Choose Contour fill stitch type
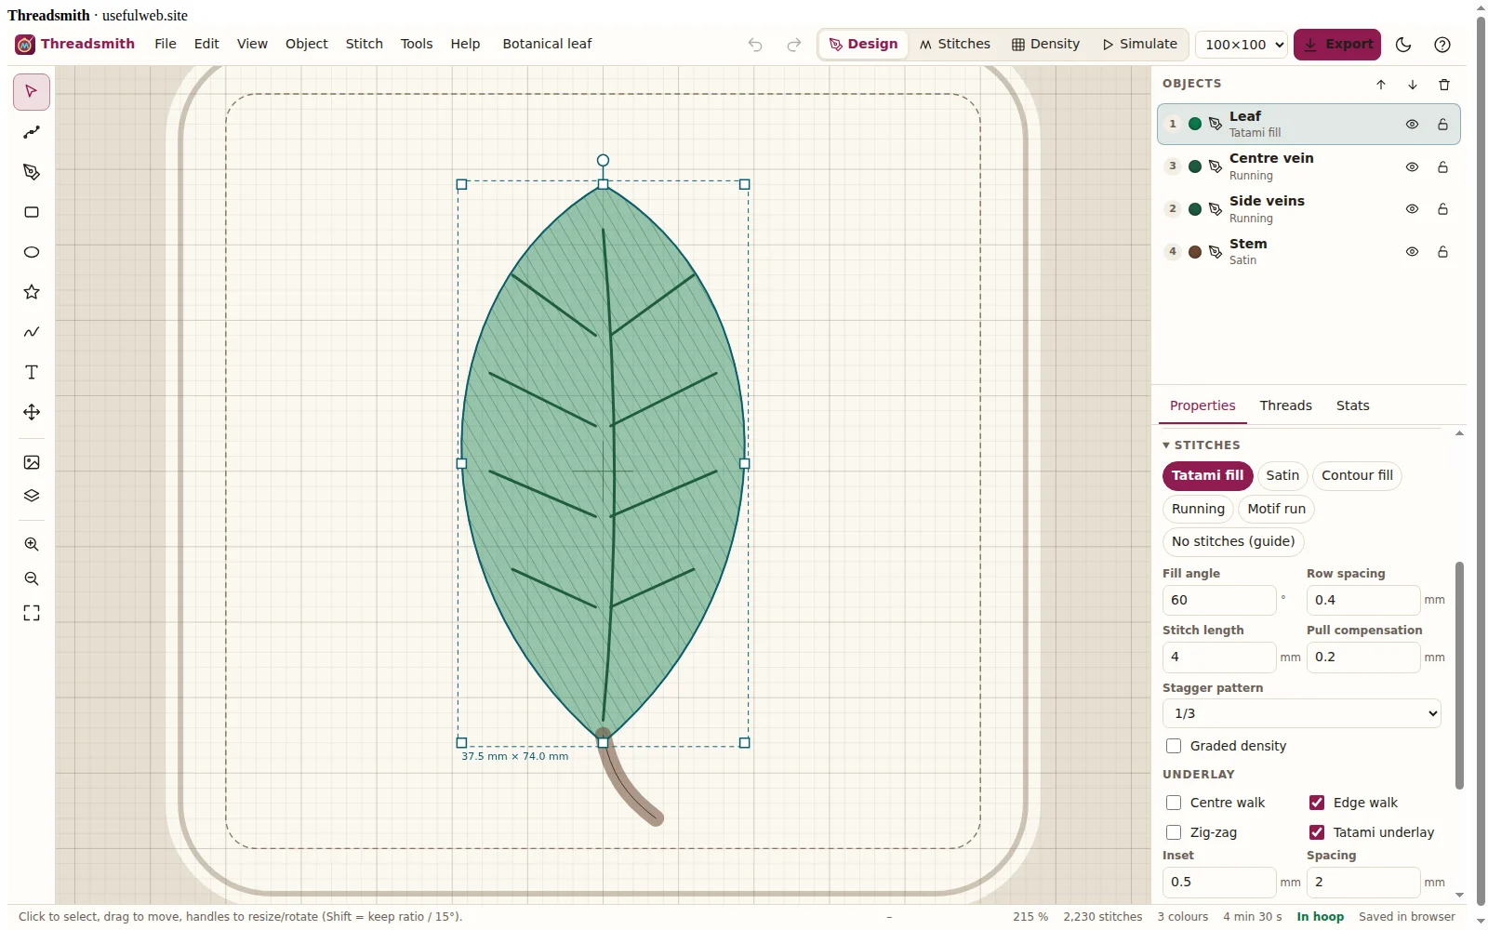This screenshot has height=930, width=1488. (x=1357, y=475)
